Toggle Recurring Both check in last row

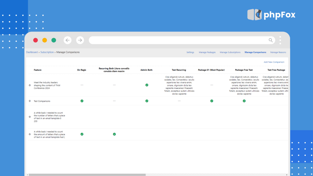click(114, 134)
